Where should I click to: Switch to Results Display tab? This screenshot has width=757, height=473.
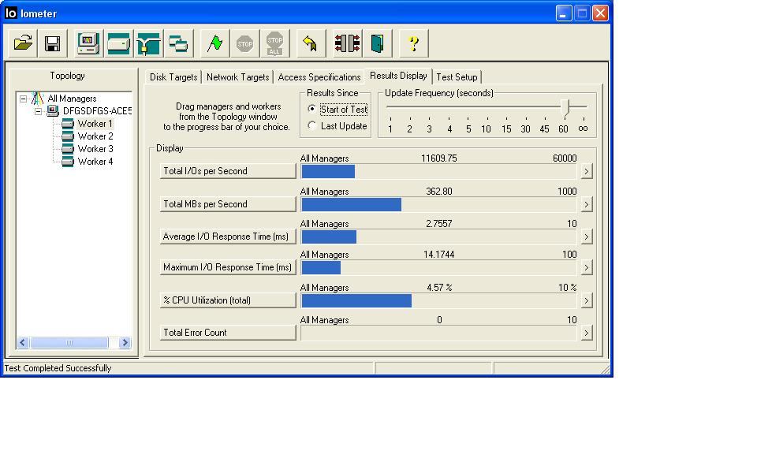pyautogui.click(x=398, y=76)
